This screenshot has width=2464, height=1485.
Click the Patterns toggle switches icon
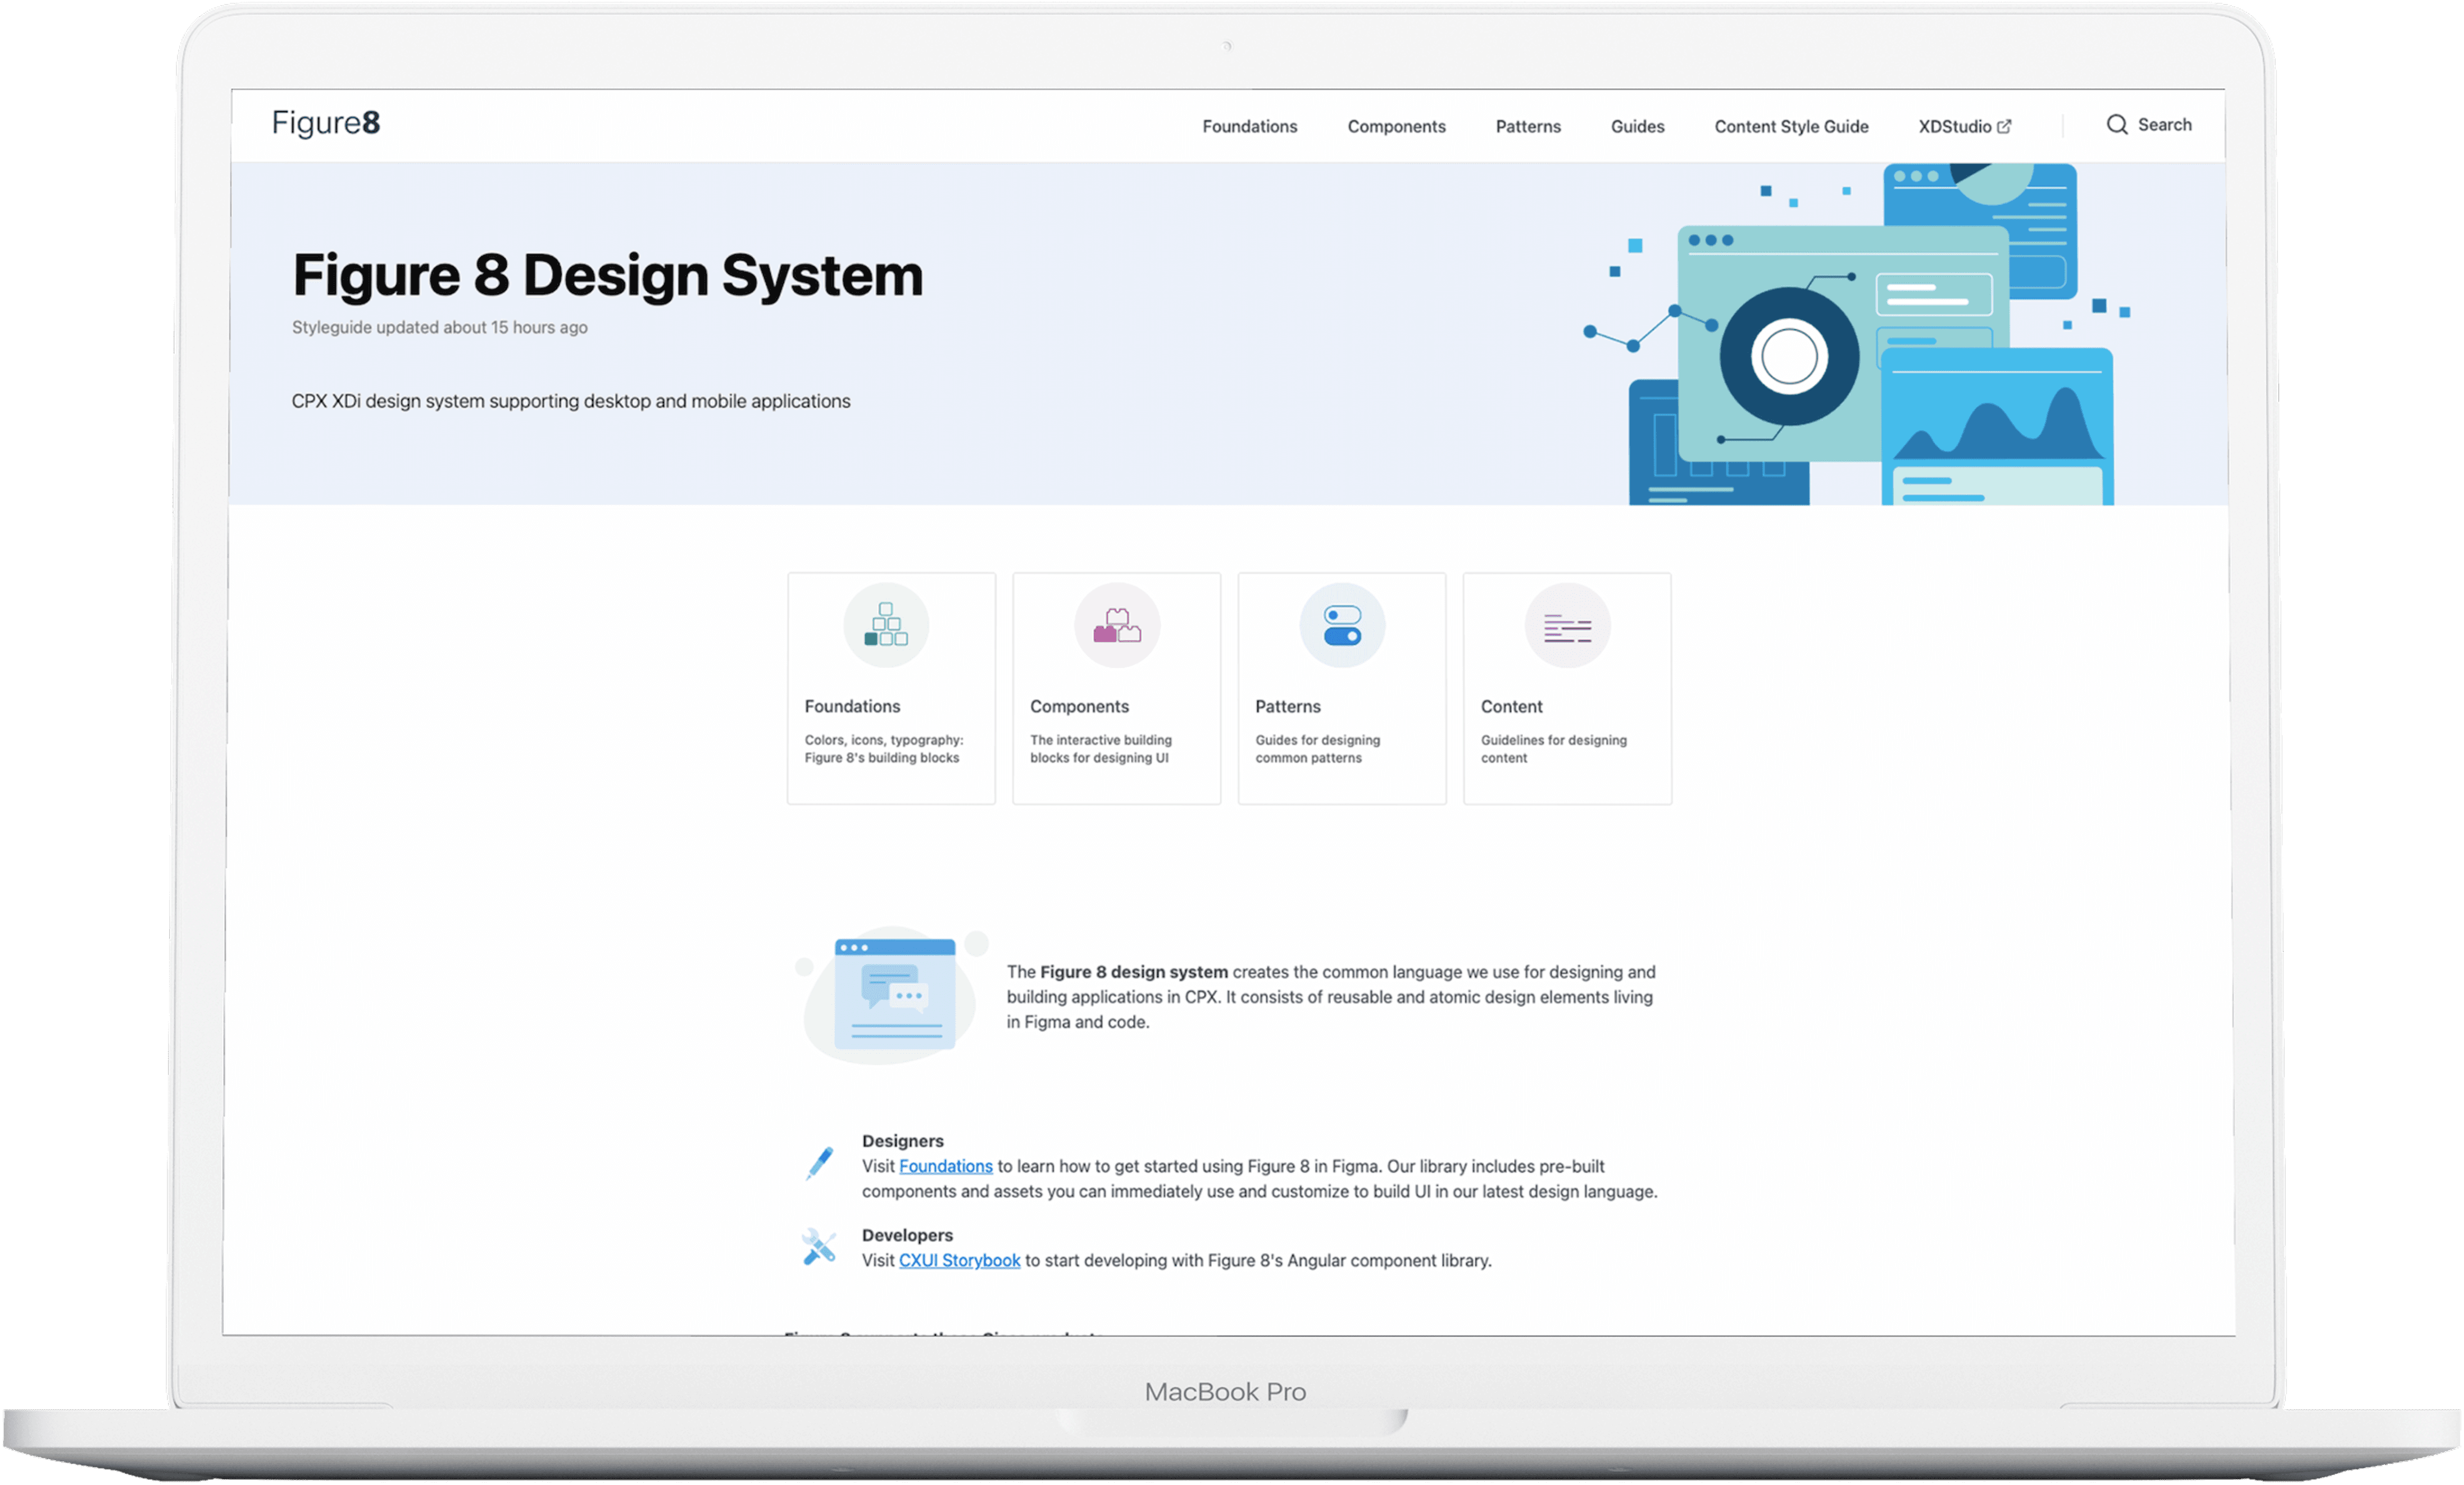point(1342,625)
